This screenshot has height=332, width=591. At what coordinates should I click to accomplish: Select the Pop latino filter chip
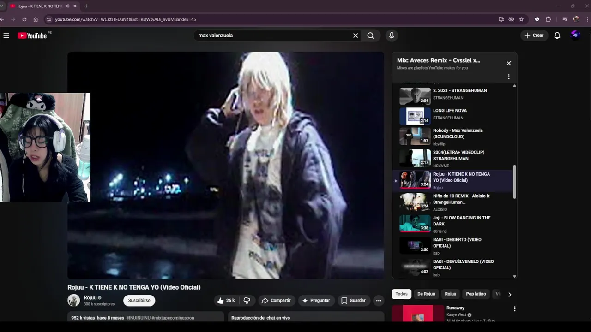point(476,294)
